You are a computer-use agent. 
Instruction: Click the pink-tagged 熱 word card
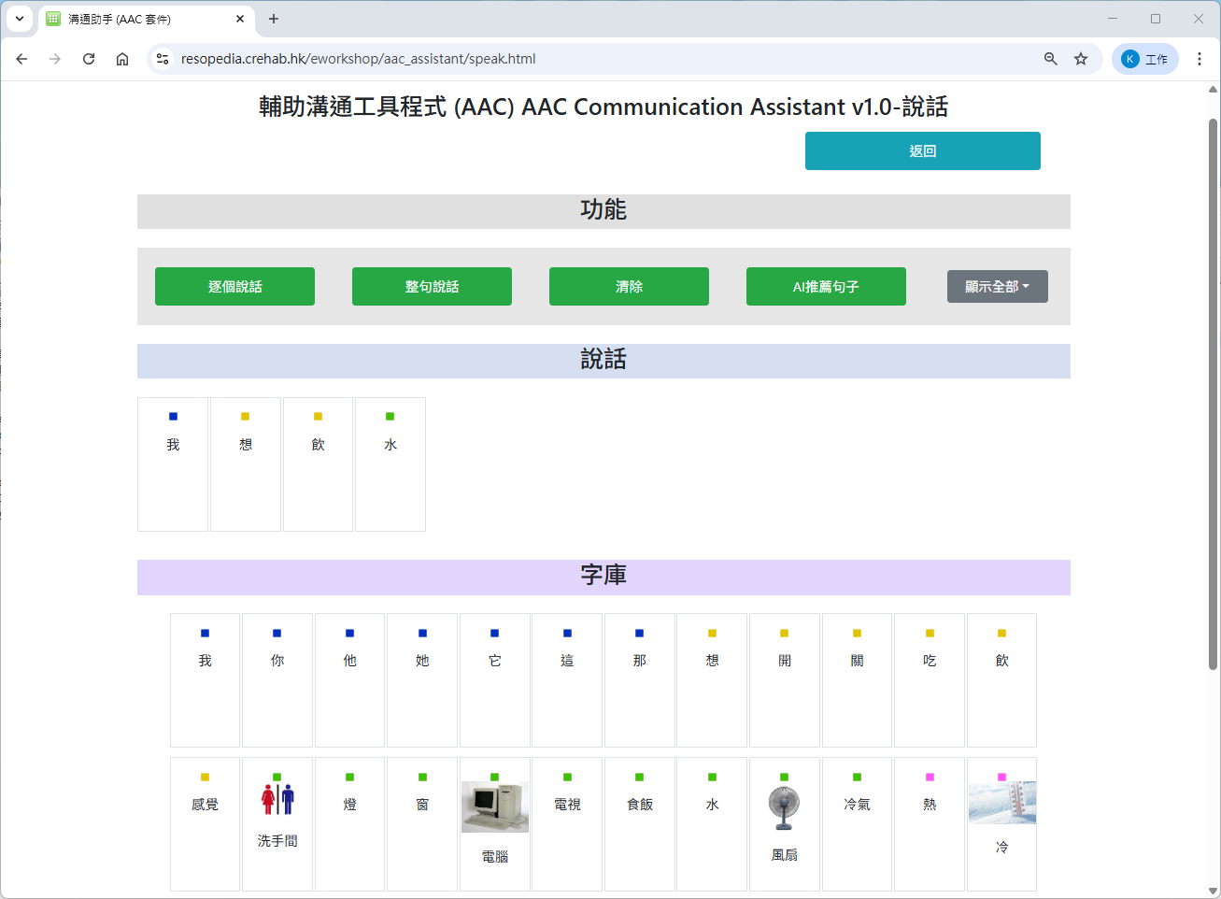click(x=930, y=822)
